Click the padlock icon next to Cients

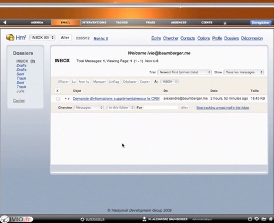click(225, 23)
